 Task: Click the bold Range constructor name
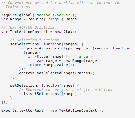78,61
